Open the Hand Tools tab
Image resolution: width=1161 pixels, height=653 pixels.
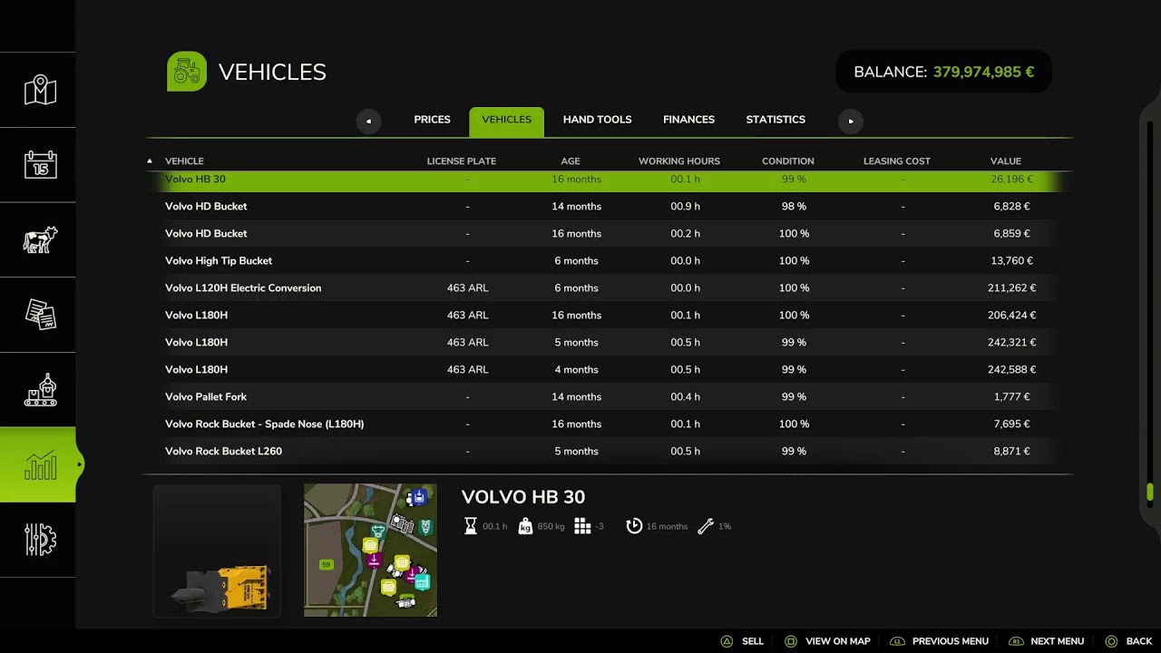coord(597,120)
